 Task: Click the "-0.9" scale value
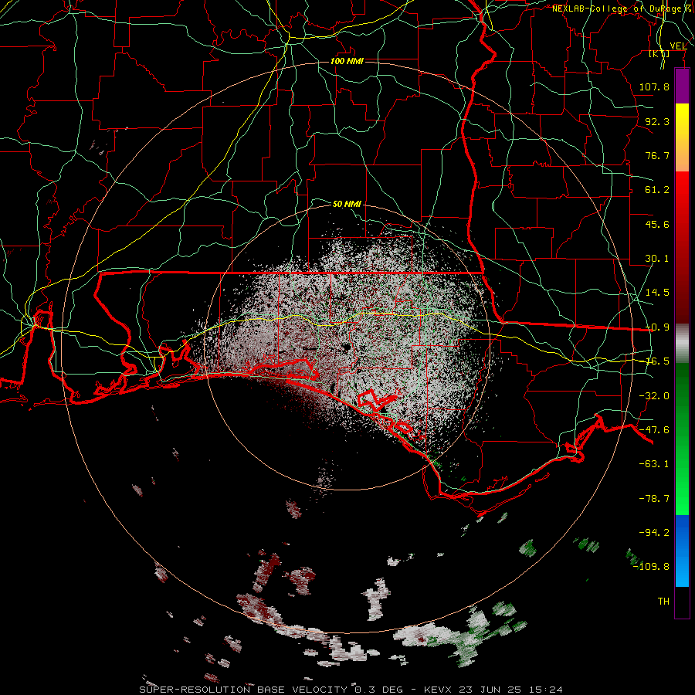pos(657,327)
